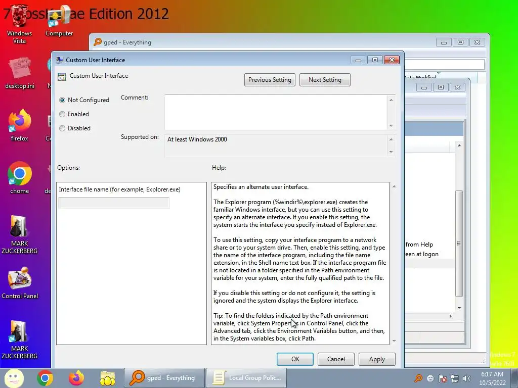The image size is (518, 388).
Task: Launch the chome Chrome desktop shortcut
Action: (x=20, y=178)
